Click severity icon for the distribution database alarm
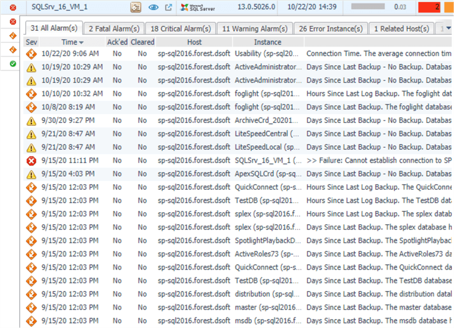Screen dimensions: 454x328 pyautogui.click(x=31, y=294)
